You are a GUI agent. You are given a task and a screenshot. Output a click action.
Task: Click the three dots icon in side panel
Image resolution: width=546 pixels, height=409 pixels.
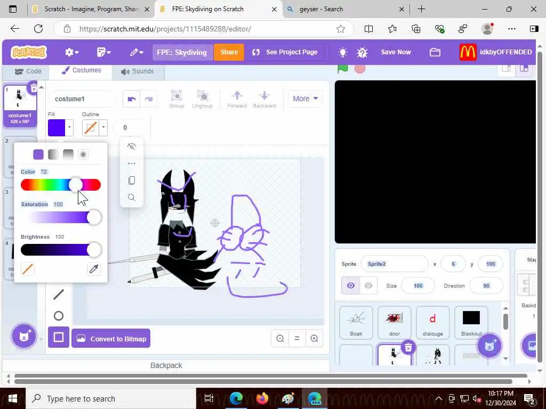point(132,163)
